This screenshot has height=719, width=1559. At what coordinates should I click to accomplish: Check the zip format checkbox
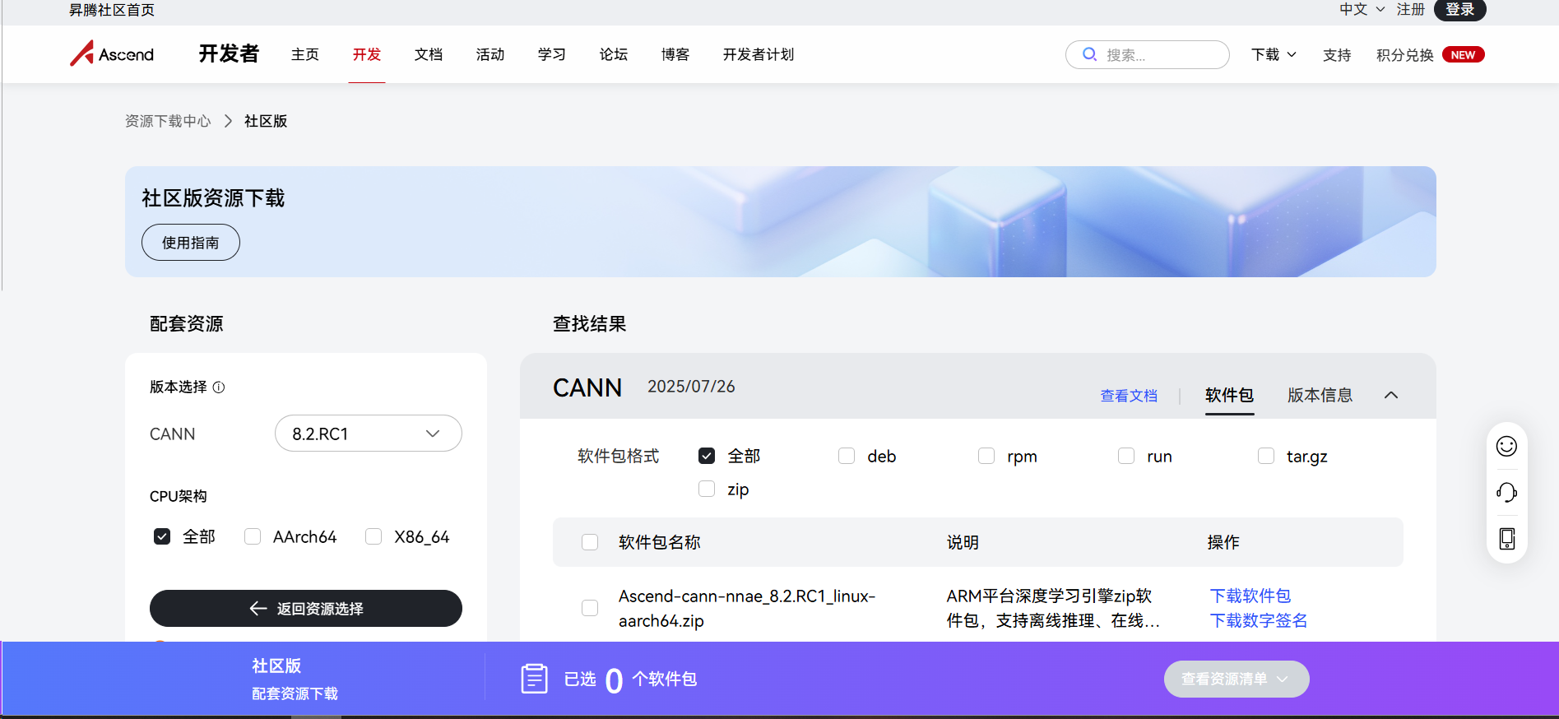tap(707, 489)
